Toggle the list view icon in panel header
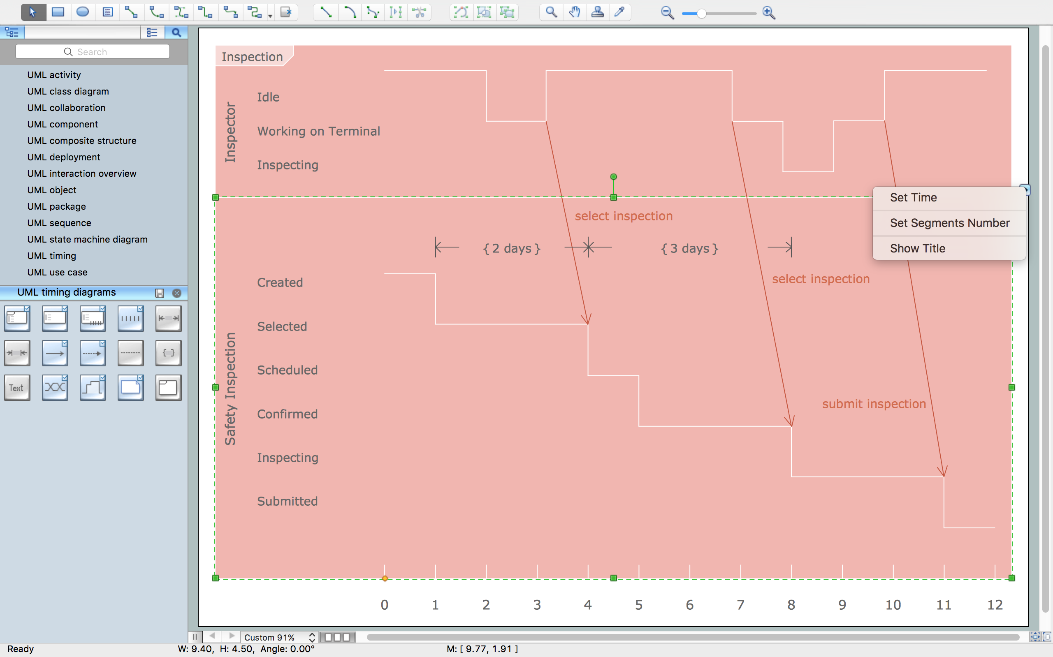 pos(151,31)
